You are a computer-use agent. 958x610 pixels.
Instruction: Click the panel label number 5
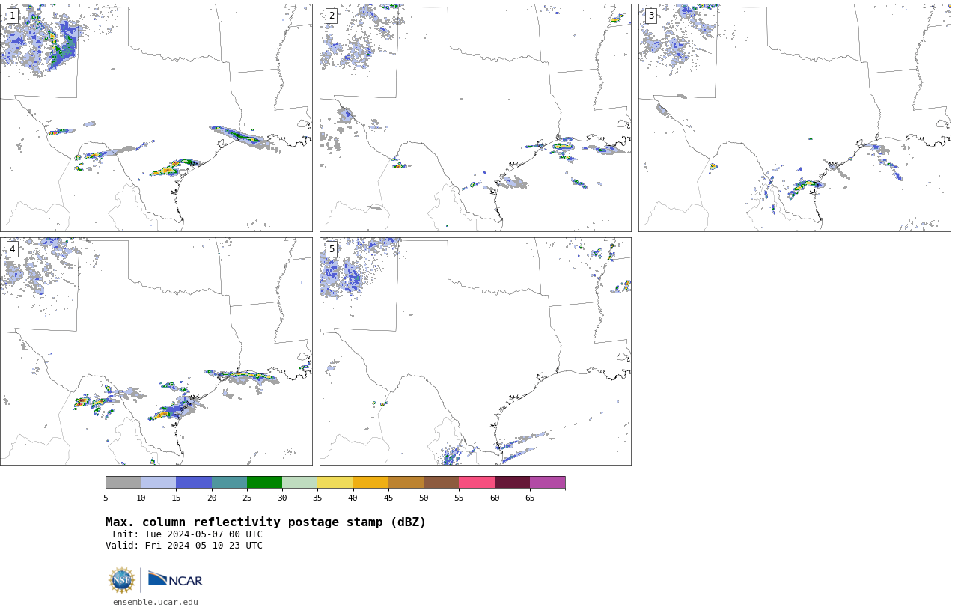pos(332,249)
